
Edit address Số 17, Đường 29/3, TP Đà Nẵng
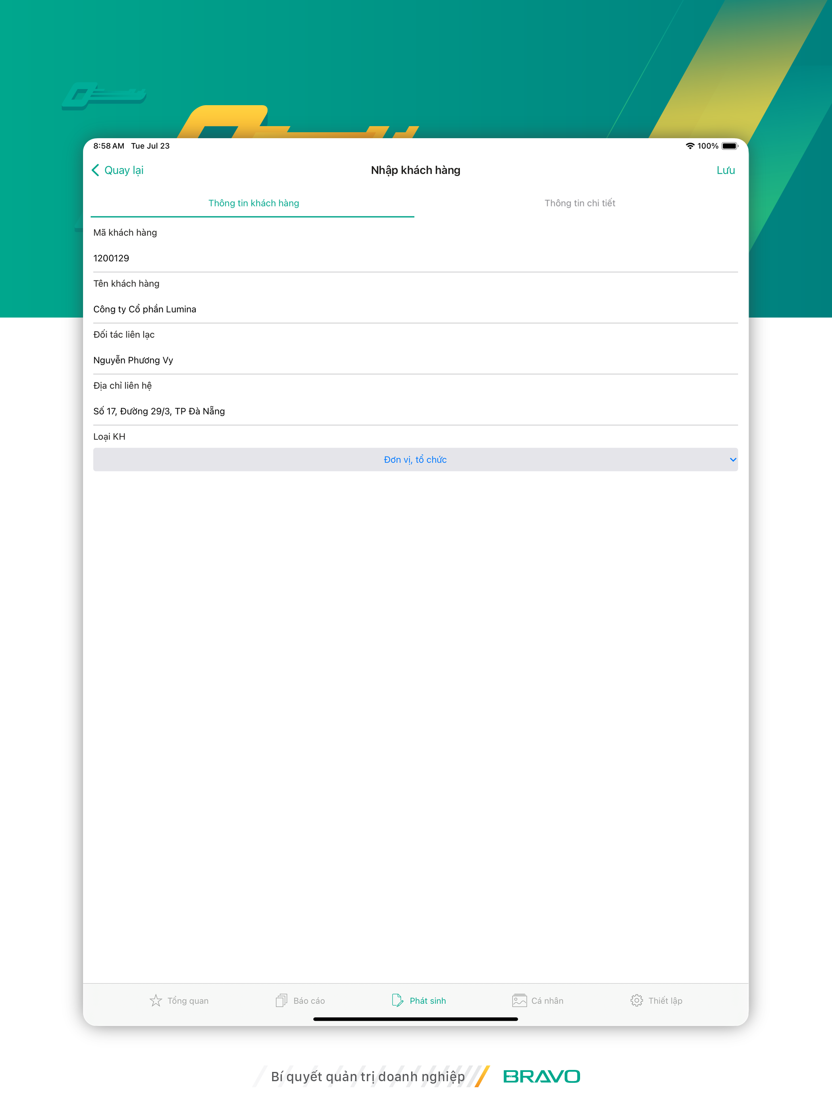tap(415, 411)
